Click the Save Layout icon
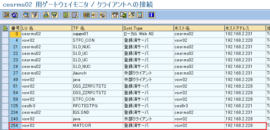Viewport: 270px width, 130px height. click(103, 15)
